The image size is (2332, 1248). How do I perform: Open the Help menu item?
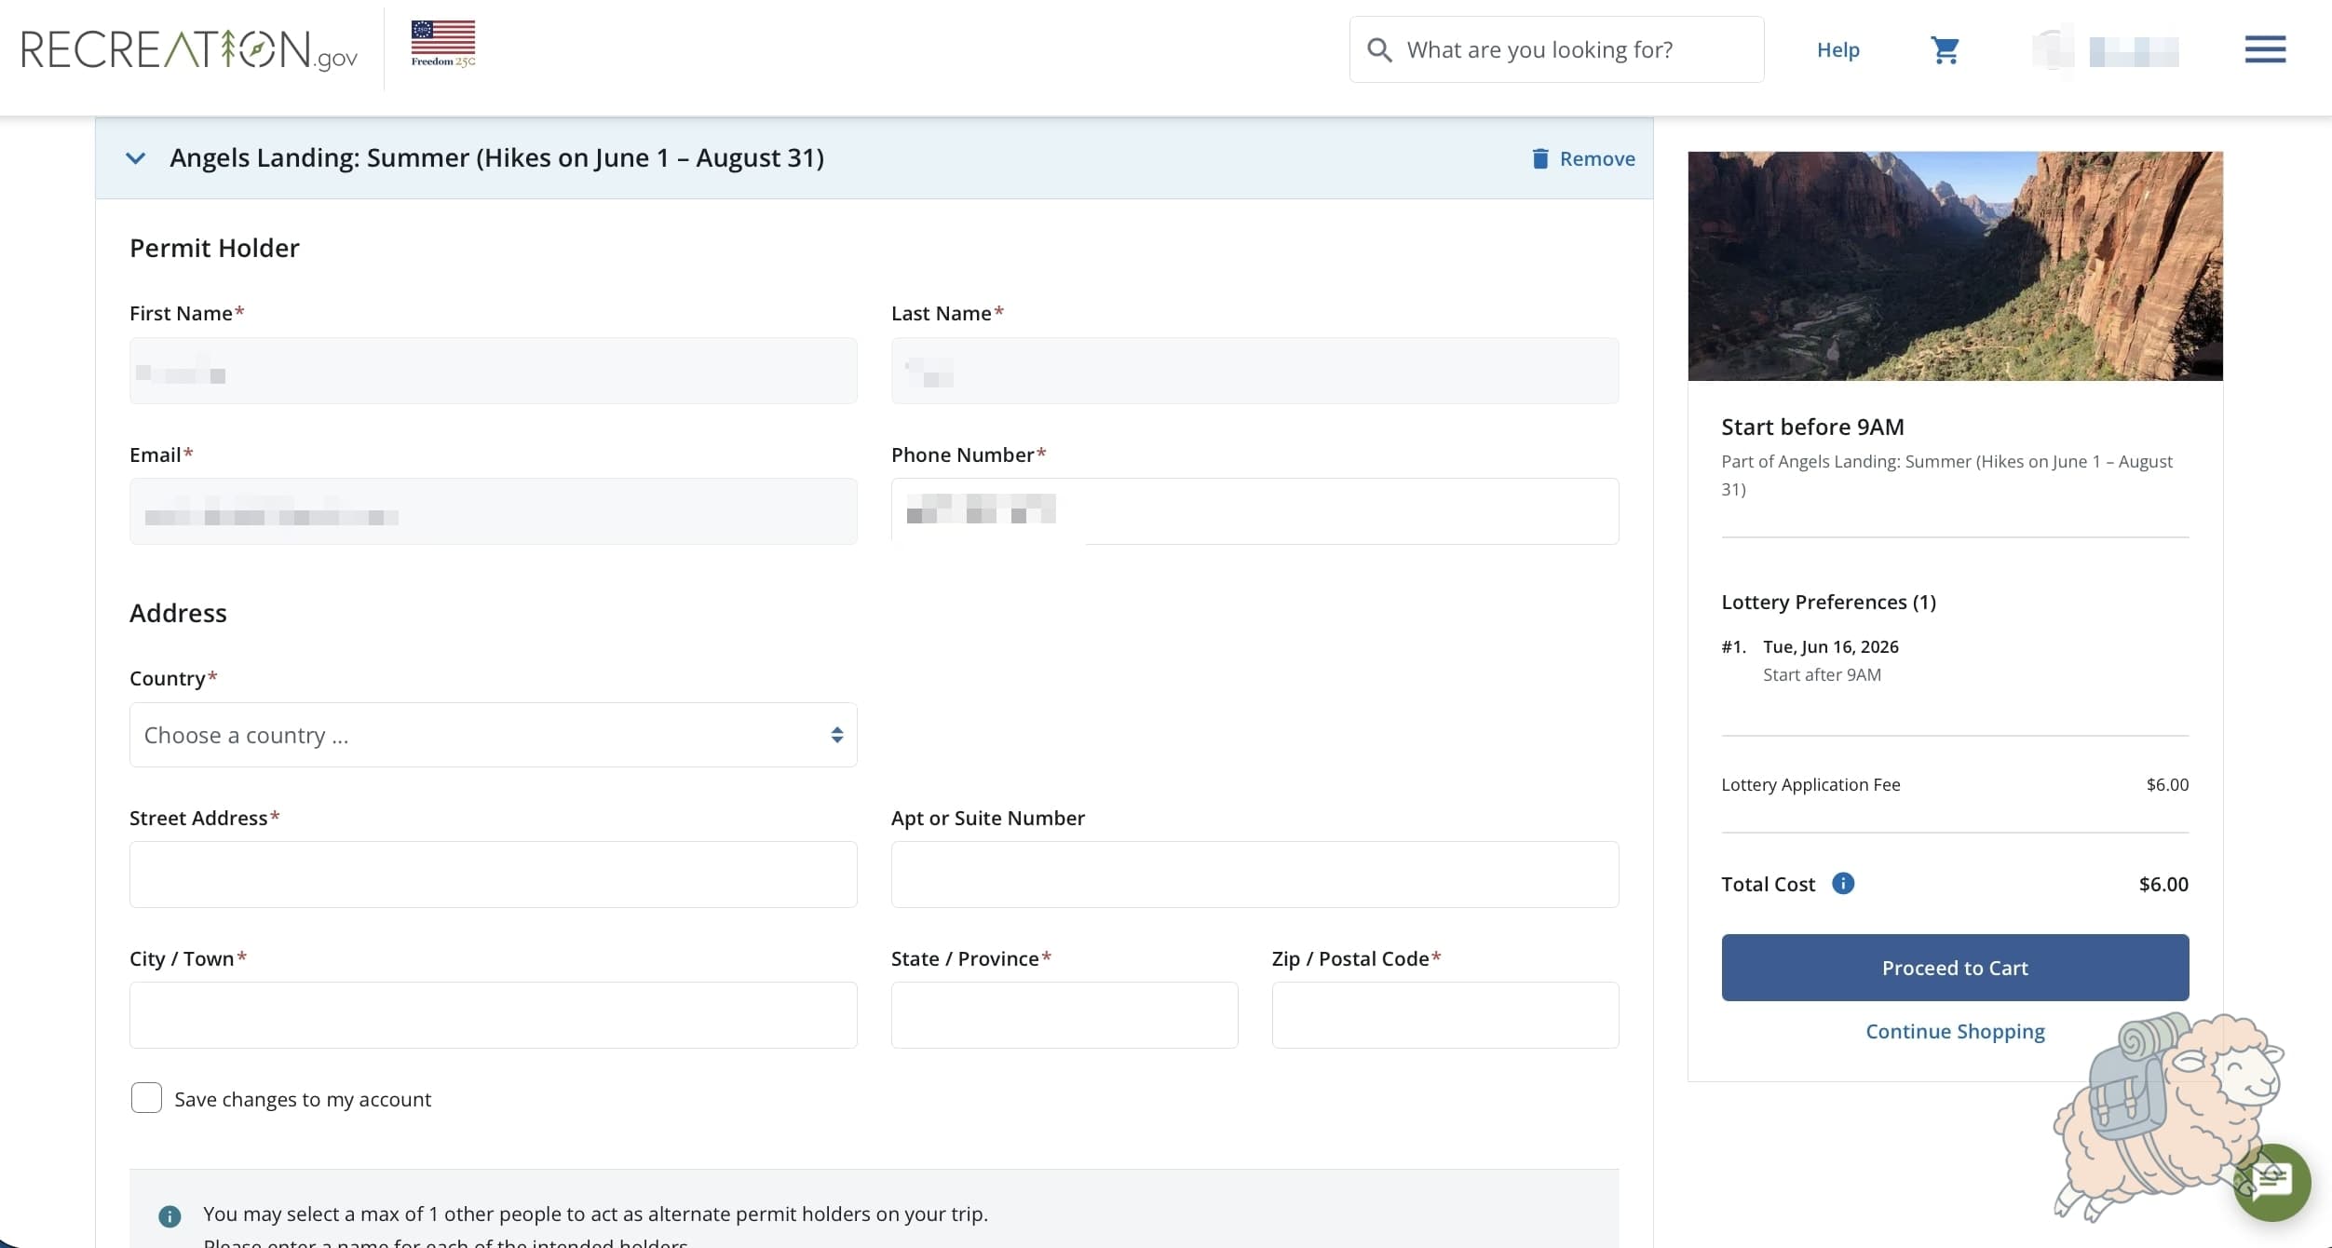(1837, 50)
